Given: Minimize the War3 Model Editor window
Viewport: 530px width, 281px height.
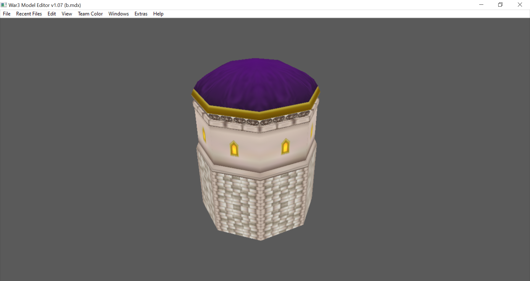Looking at the screenshot, I should point(481,5).
